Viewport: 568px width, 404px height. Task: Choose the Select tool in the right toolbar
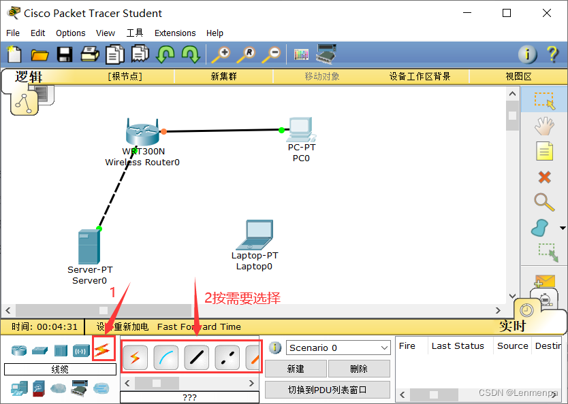coord(544,100)
